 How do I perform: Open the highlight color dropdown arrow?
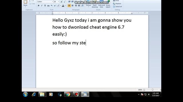60,6
